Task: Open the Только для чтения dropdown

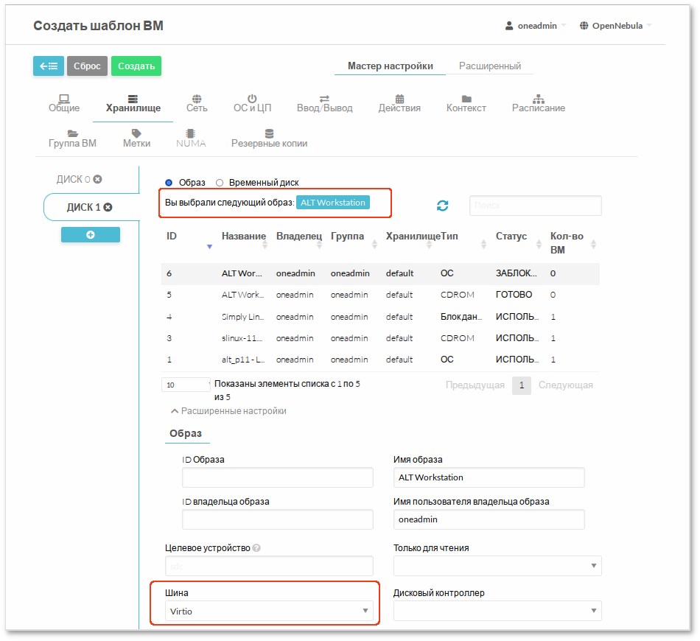Action: pyautogui.click(x=497, y=566)
